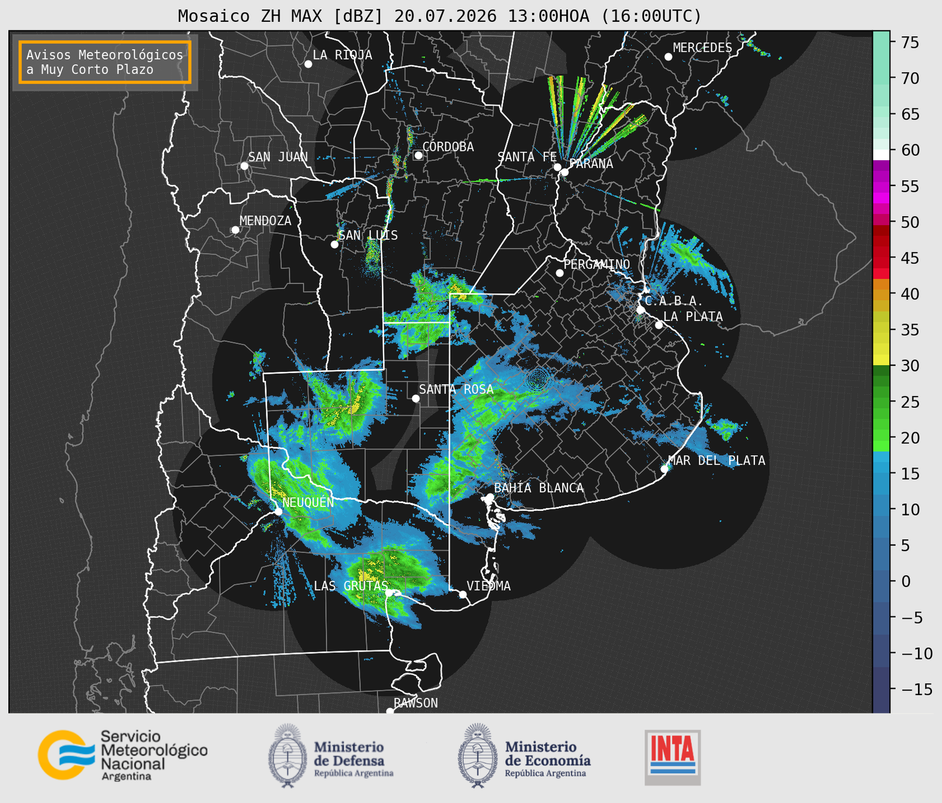Select the Córdoba city marker
The width and height of the screenshot is (942, 803).
click(418, 155)
